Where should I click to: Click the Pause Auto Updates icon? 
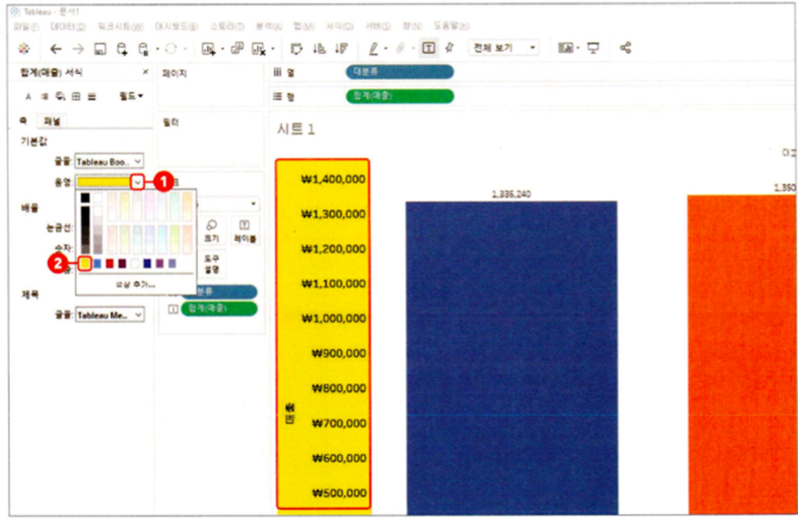(x=144, y=49)
